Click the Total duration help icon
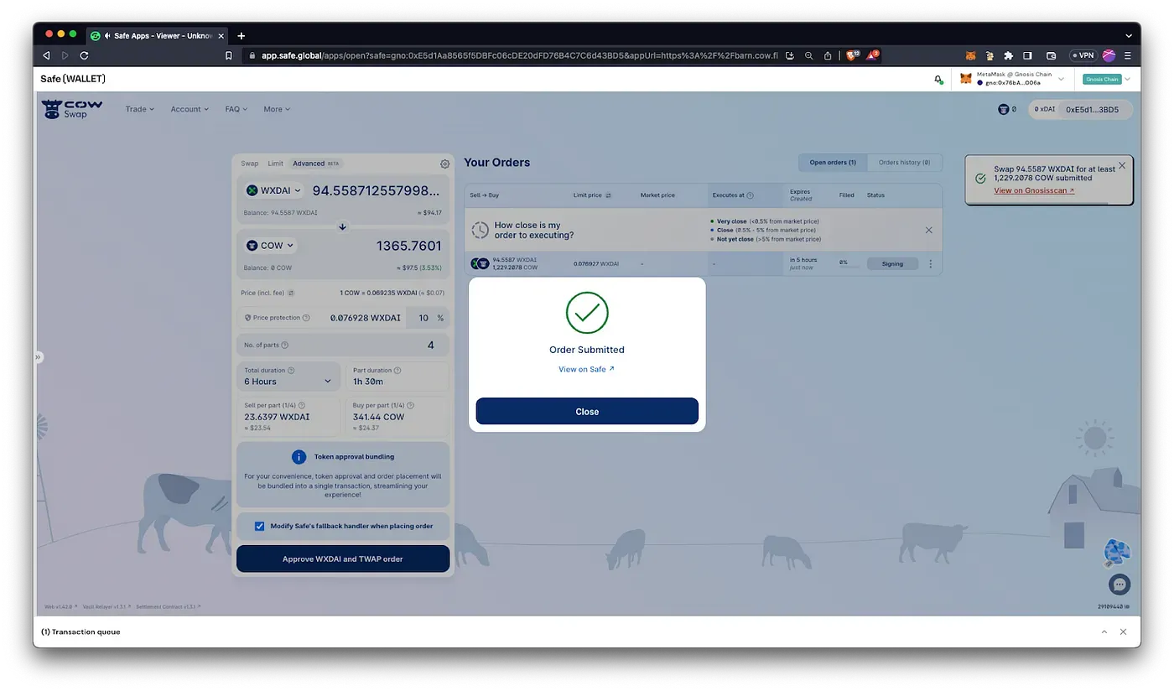The image size is (1174, 691). [x=291, y=370]
